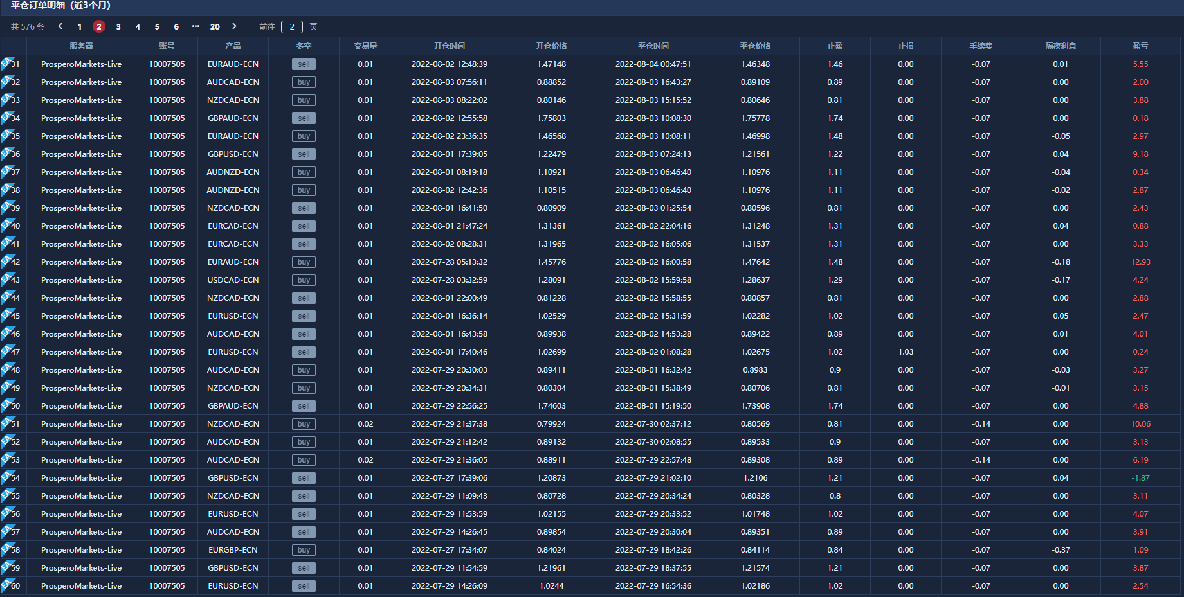Click open time 2022-08-02 12:48:39
The height and width of the screenshot is (597, 1184).
[x=450, y=64]
